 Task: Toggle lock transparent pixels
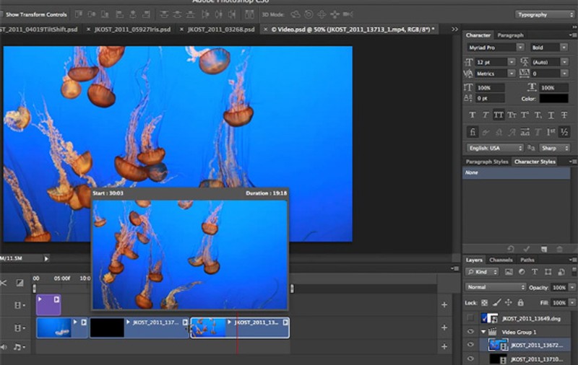(x=484, y=303)
